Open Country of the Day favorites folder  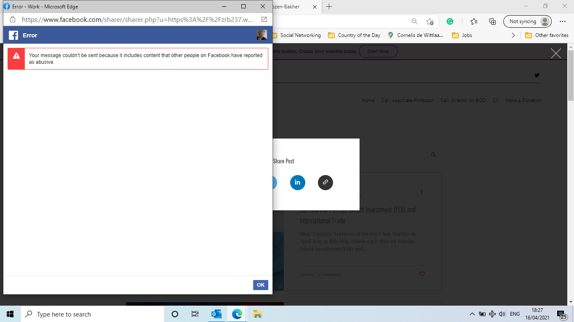pyautogui.click(x=354, y=35)
